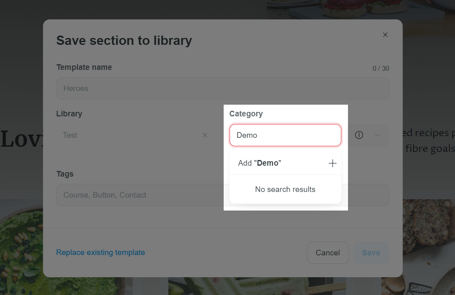
Task: Click the Template name input field
Action: 222,88
